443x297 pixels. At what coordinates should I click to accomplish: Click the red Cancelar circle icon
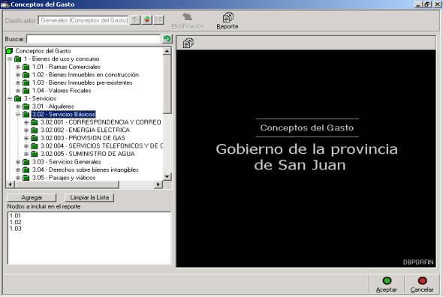click(422, 280)
